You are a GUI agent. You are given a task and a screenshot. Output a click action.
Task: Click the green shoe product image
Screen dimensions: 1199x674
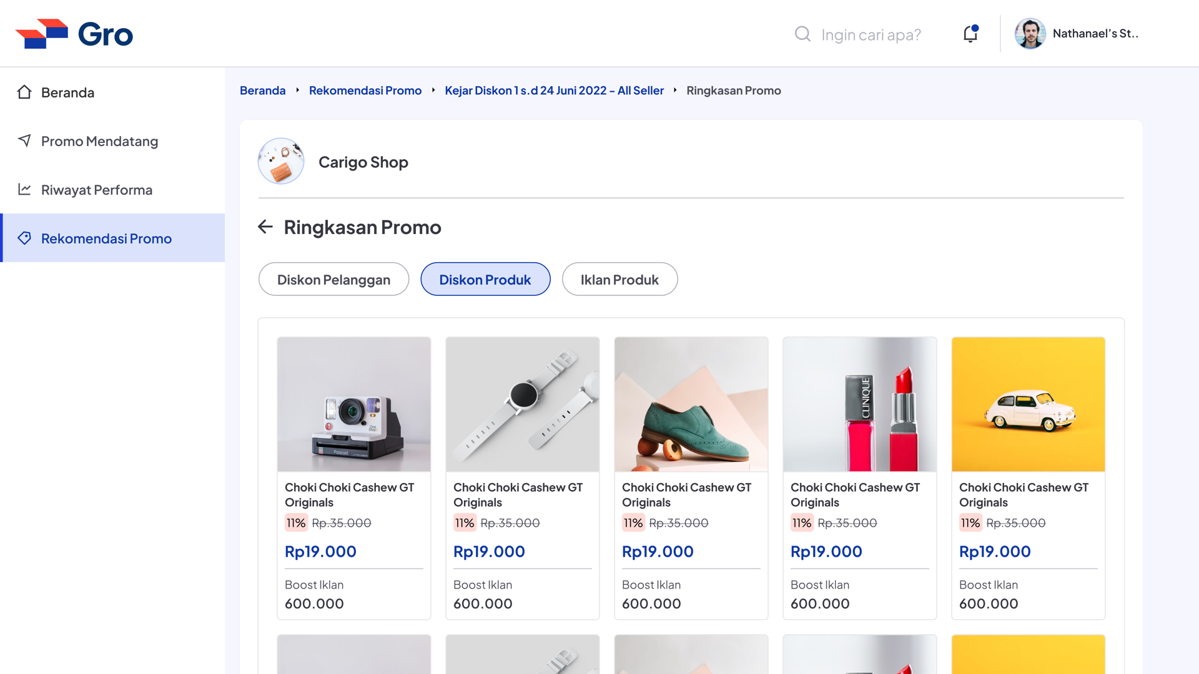(x=691, y=404)
